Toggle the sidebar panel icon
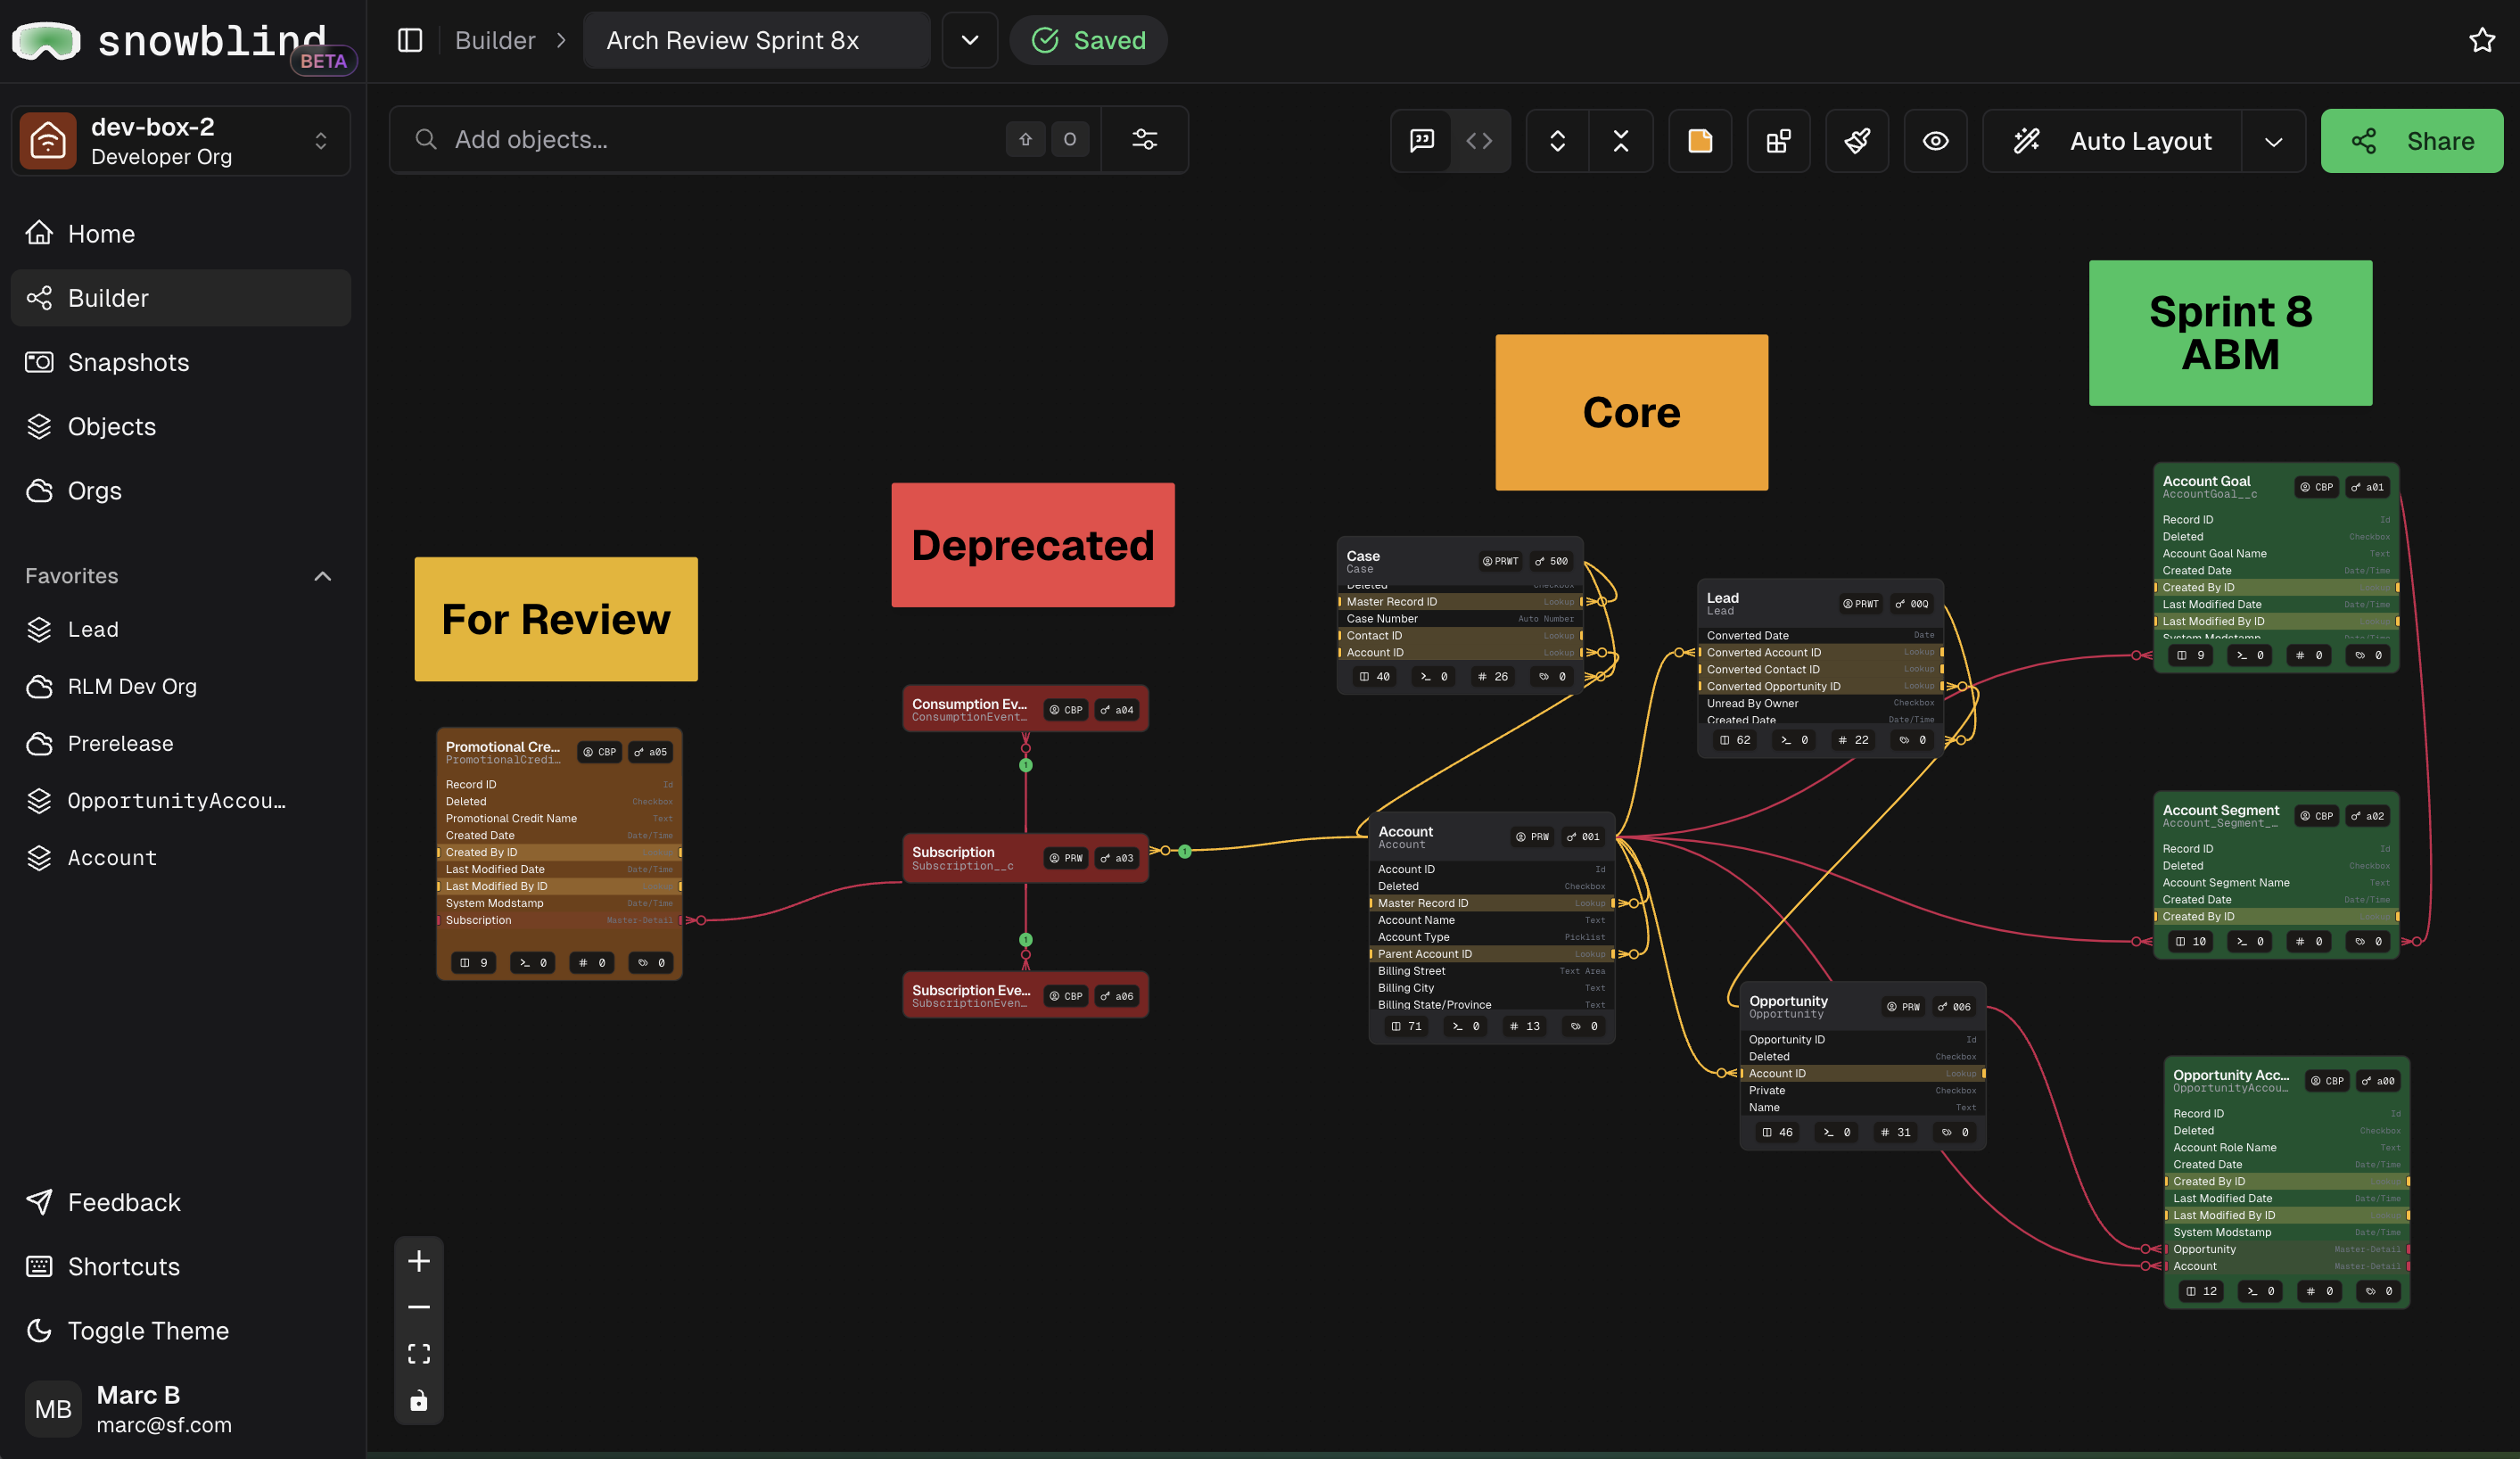Viewport: 2520px width, 1459px height. pos(410,40)
